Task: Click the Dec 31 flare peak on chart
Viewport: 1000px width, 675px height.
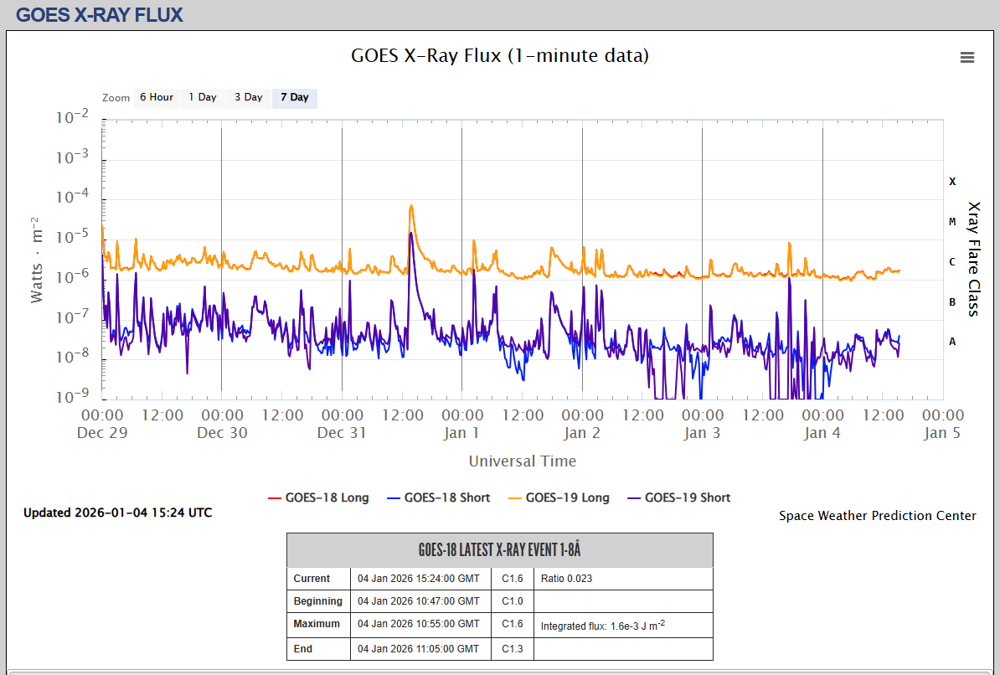Action: 410,206
